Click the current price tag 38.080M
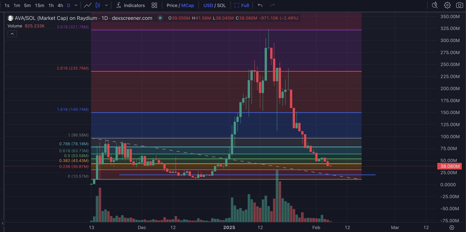The width and height of the screenshot is (466, 232). (x=450, y=166)
